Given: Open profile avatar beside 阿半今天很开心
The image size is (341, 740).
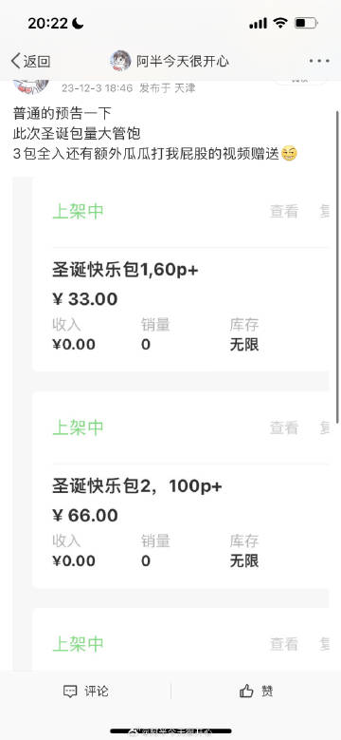Looking at the screenshot, I should [120, 61].
